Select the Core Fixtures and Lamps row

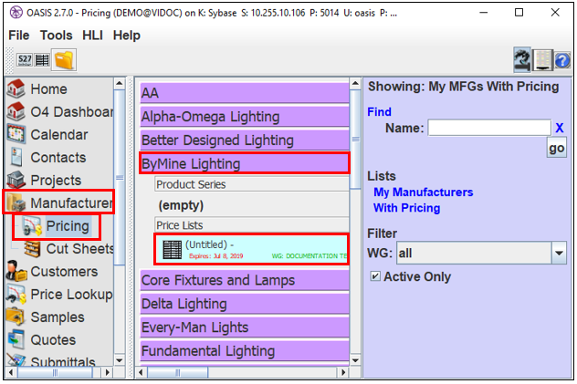tap(245, 280)
